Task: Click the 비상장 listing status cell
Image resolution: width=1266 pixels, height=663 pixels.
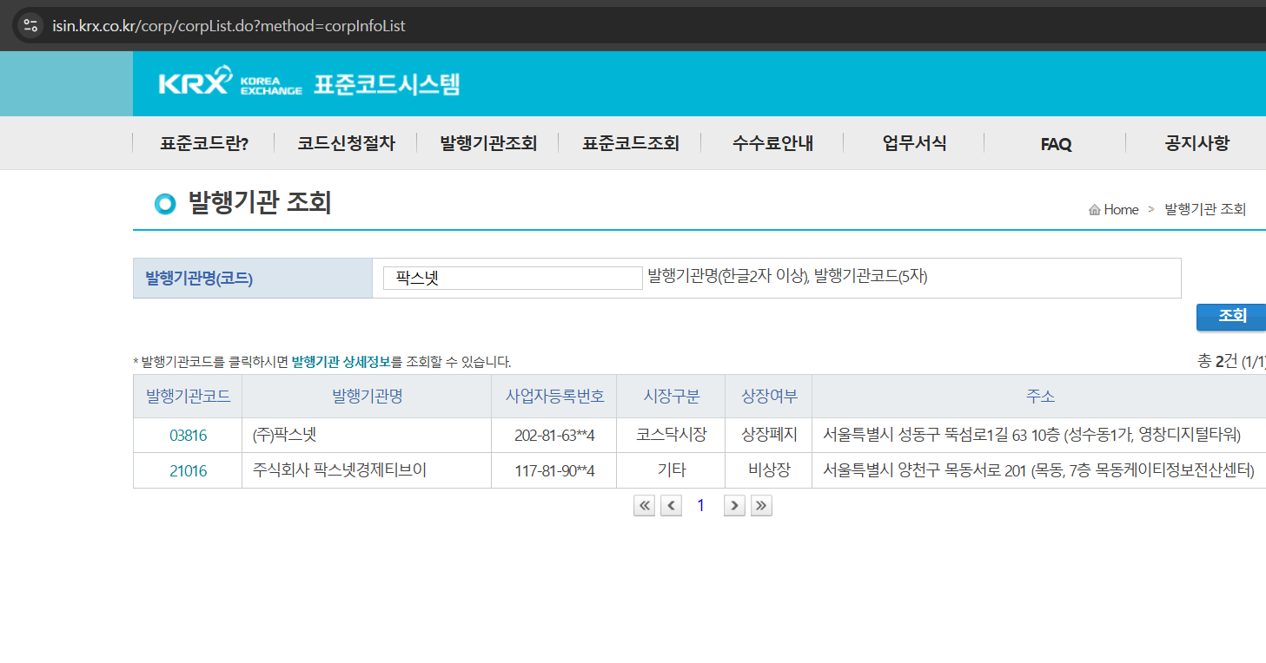Action: click(x=768, y=470)
